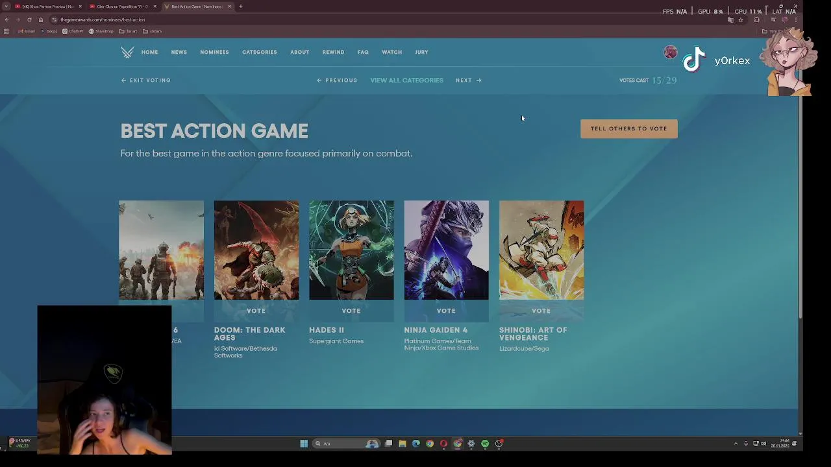Click the taskbar search box

click(347, 444)
